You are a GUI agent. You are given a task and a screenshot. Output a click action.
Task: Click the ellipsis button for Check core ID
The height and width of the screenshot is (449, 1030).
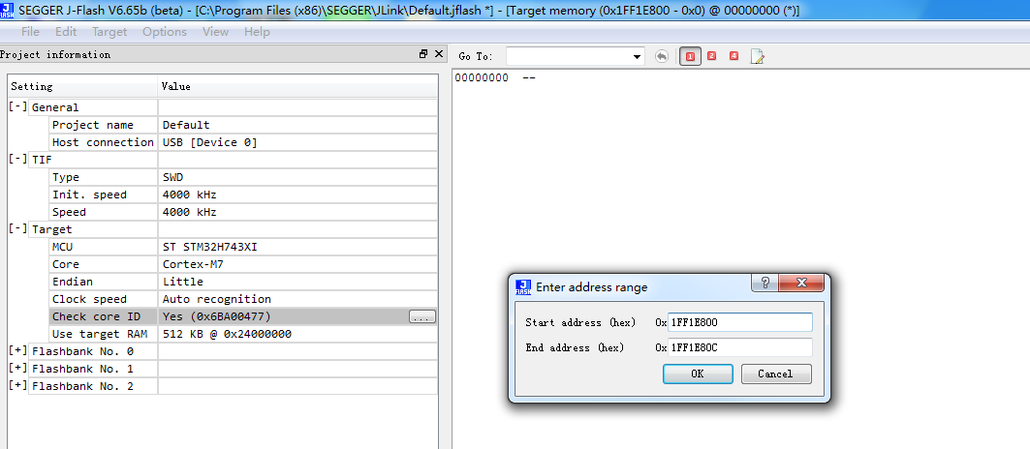[x=422, y=317]
